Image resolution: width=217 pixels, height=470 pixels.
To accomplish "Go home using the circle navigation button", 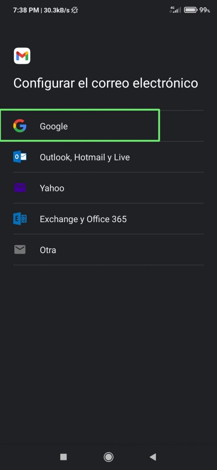I will [108, 457].
